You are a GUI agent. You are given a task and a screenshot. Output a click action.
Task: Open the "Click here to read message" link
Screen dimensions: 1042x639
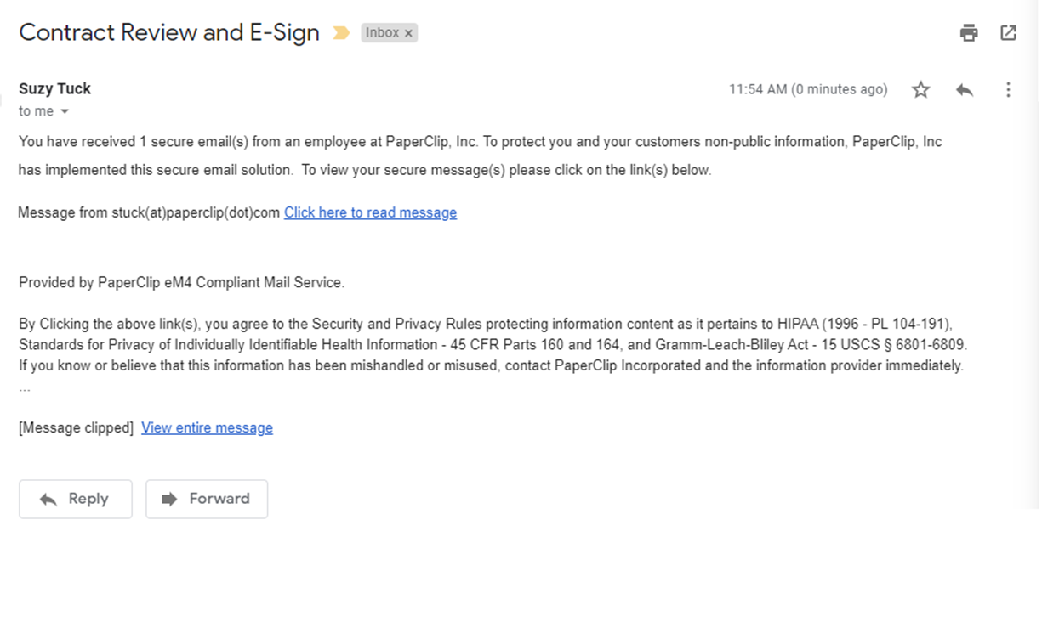click(370, 212)
